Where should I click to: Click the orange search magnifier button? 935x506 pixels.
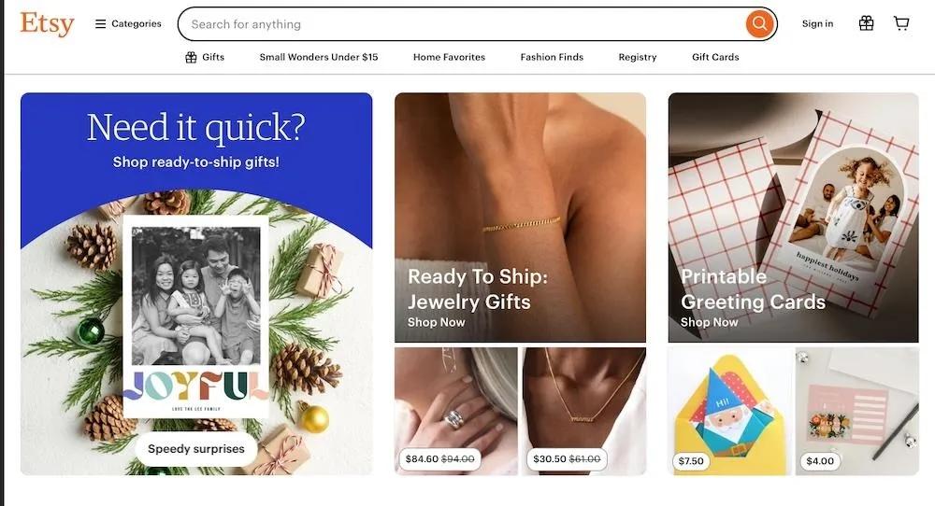[759, 24]
